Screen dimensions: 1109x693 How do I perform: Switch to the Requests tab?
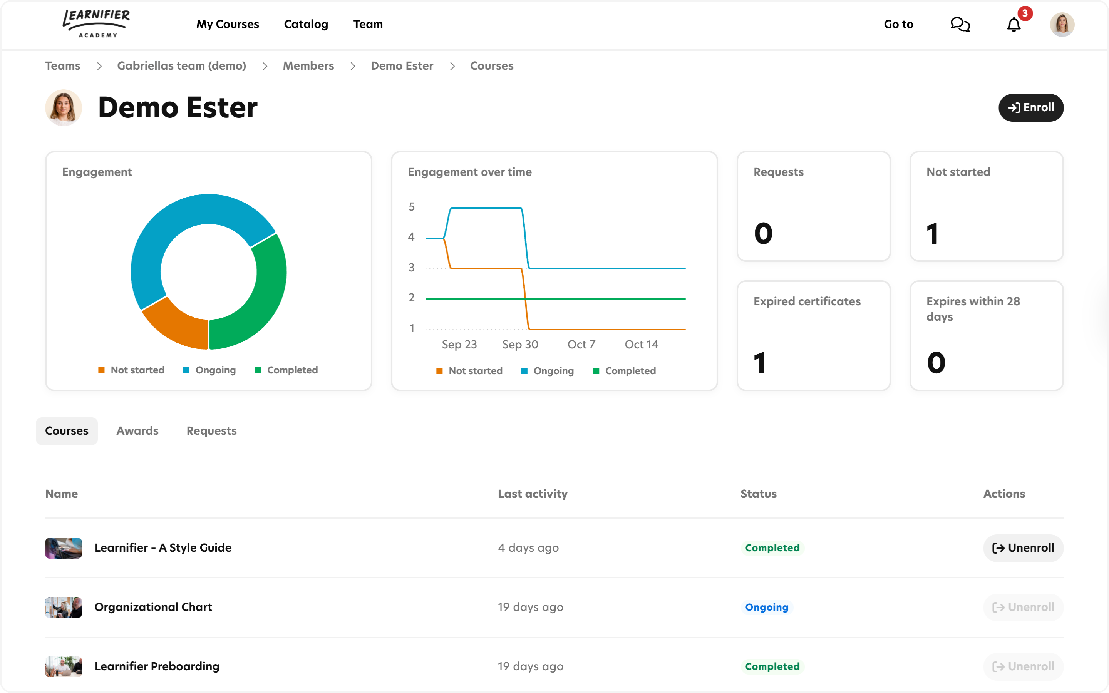(211, 431)
